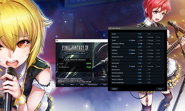The image size is (185, 111).
Task: Enable NVIDIA ShadowLibs
Action: pos(140,83)
